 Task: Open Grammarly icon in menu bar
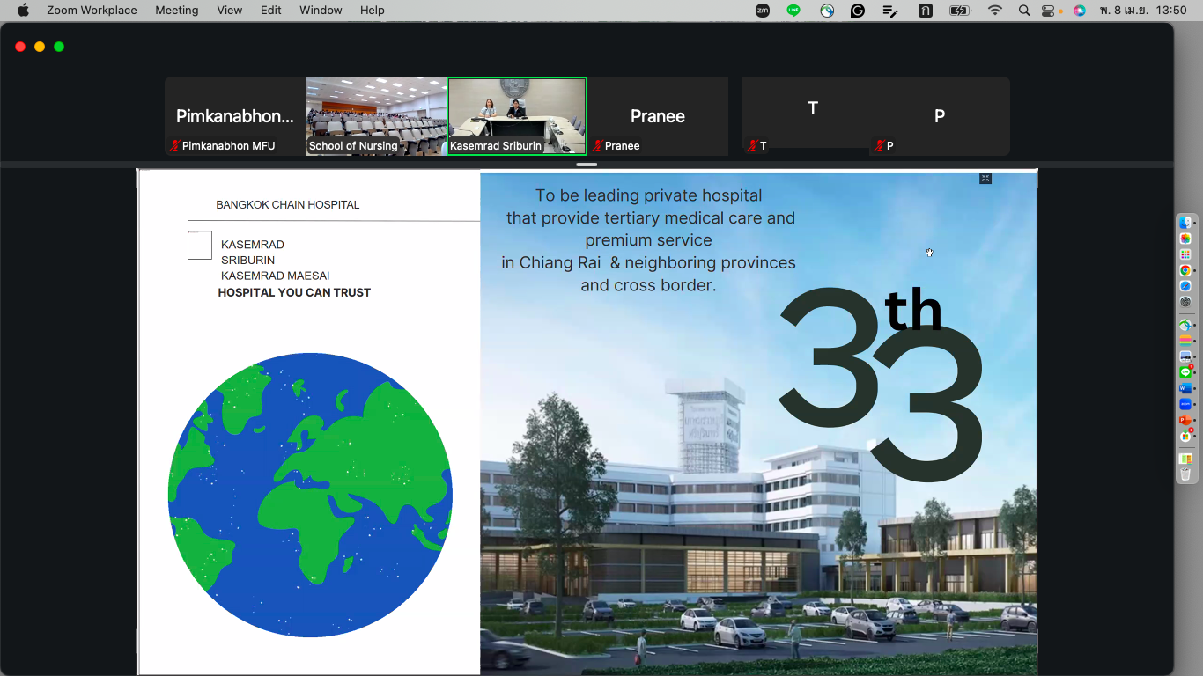[858, 11]
